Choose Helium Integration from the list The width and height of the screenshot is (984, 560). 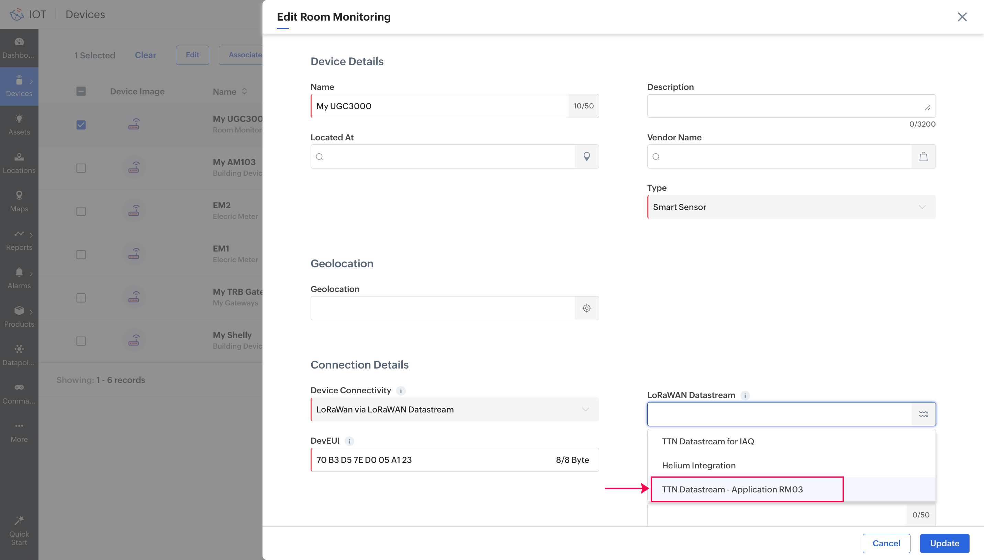click(x=698, y=465)
